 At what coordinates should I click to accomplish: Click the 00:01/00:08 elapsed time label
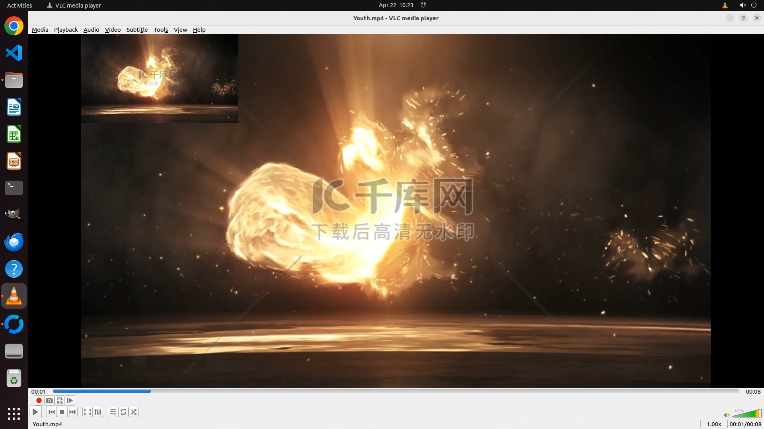point(745,424)
